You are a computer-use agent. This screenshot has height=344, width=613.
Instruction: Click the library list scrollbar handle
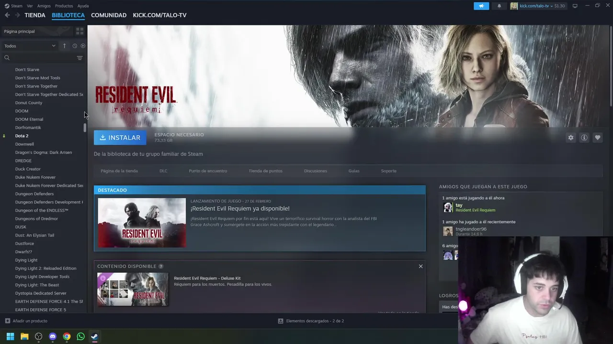[85, 128]
